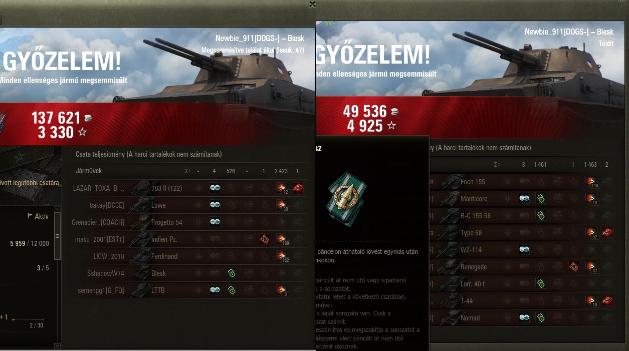Close the battle results window with the X
The image size is (629, 351).
[312, 5]
